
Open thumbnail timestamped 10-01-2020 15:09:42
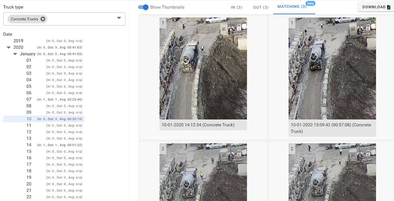coord(332,68)
